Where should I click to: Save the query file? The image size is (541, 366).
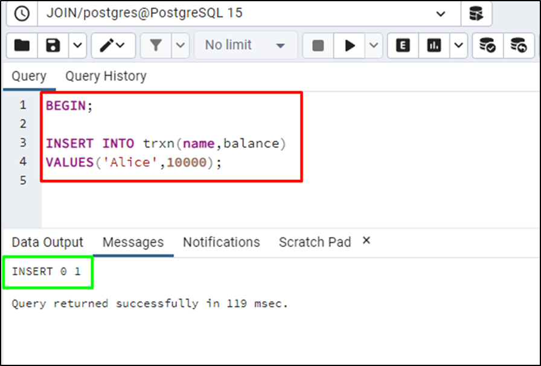pyautogui.click(x=53, y=45)
